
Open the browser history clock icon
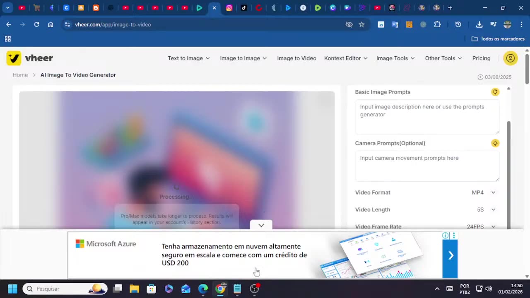458,24
